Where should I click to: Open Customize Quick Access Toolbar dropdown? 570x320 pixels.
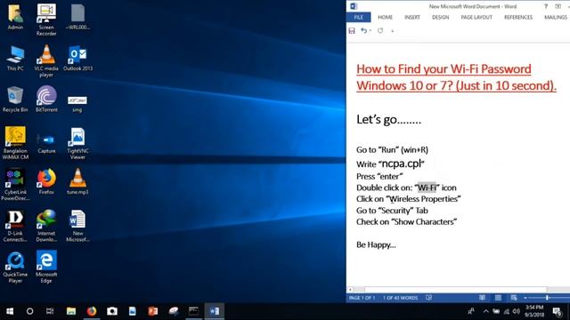pos(392,31)
